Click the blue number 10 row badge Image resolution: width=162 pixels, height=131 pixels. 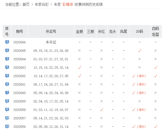7,118
